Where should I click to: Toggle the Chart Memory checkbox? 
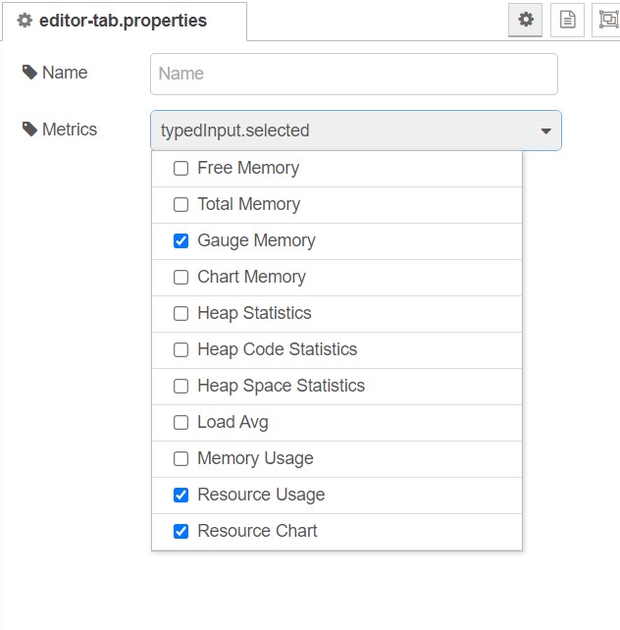coord(181,277)
